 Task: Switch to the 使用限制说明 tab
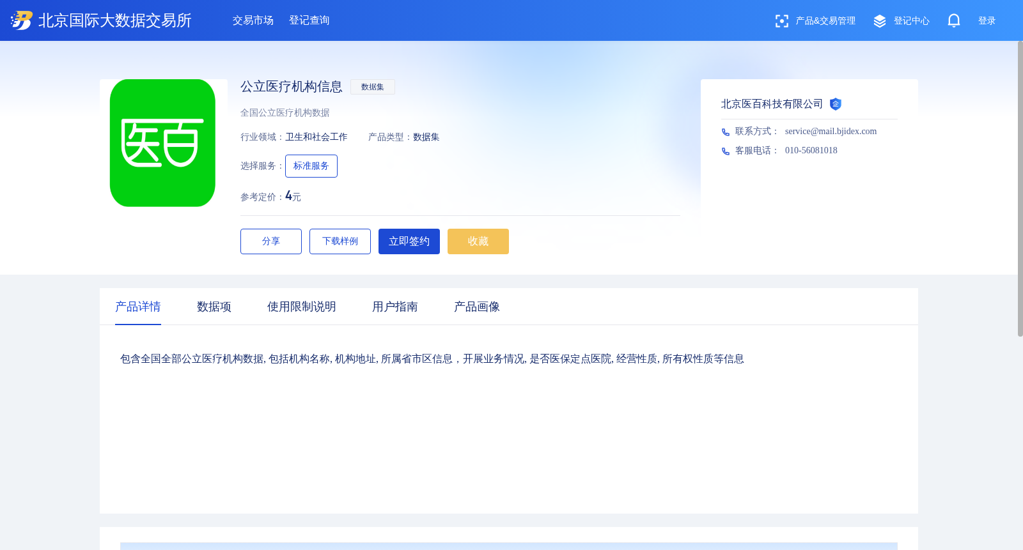pos(302,307)
